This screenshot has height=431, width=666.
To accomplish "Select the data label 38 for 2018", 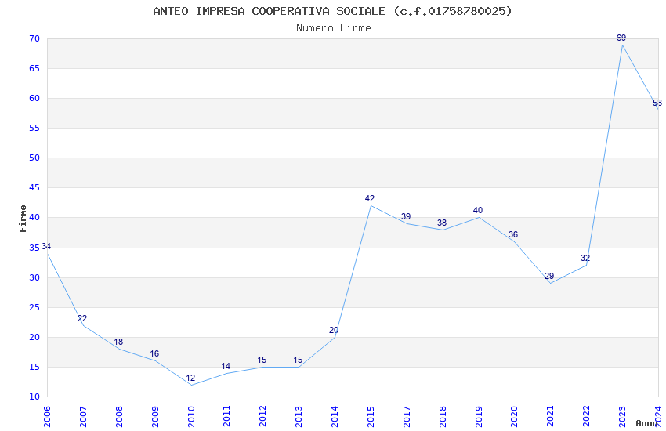I will point(442,223).
